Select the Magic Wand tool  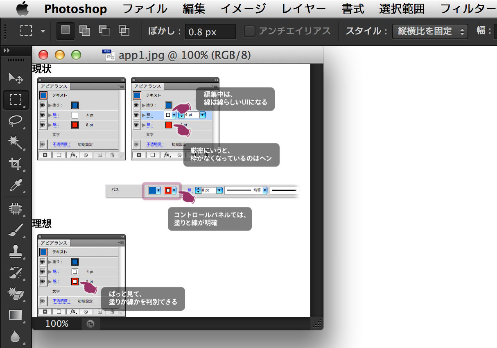click(16, 142)
